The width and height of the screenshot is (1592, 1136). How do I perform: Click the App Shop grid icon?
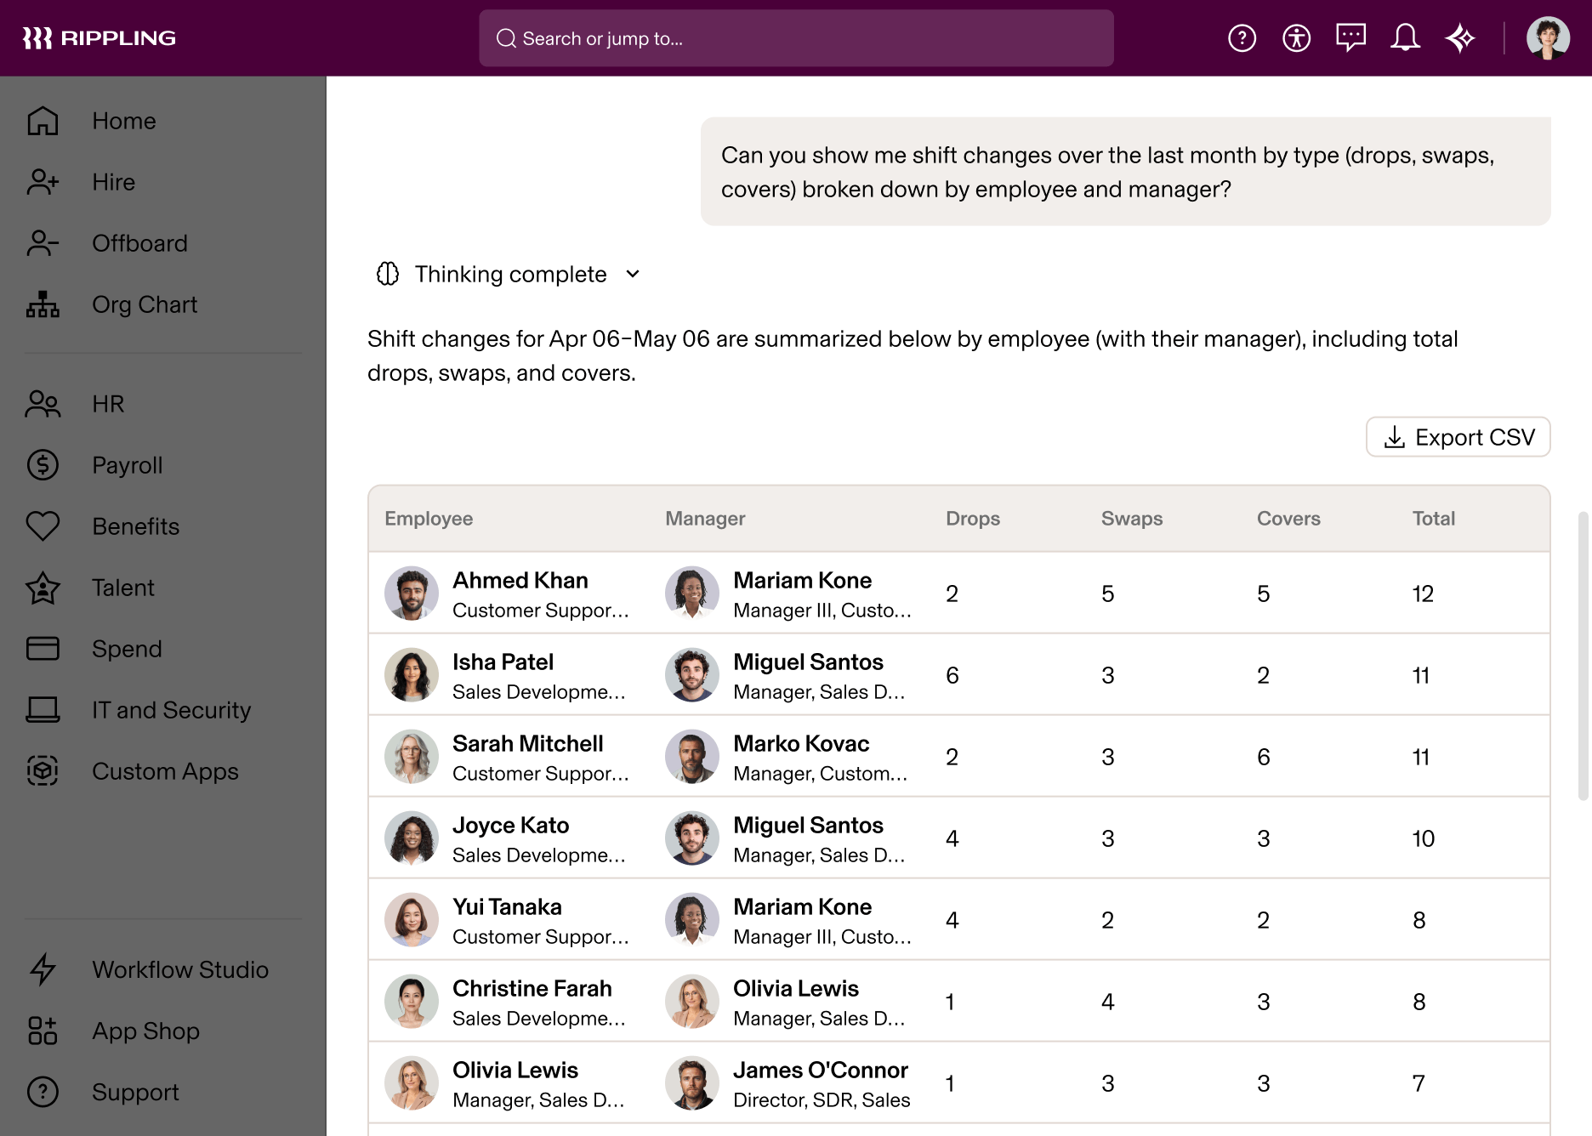coord(43,1031)
